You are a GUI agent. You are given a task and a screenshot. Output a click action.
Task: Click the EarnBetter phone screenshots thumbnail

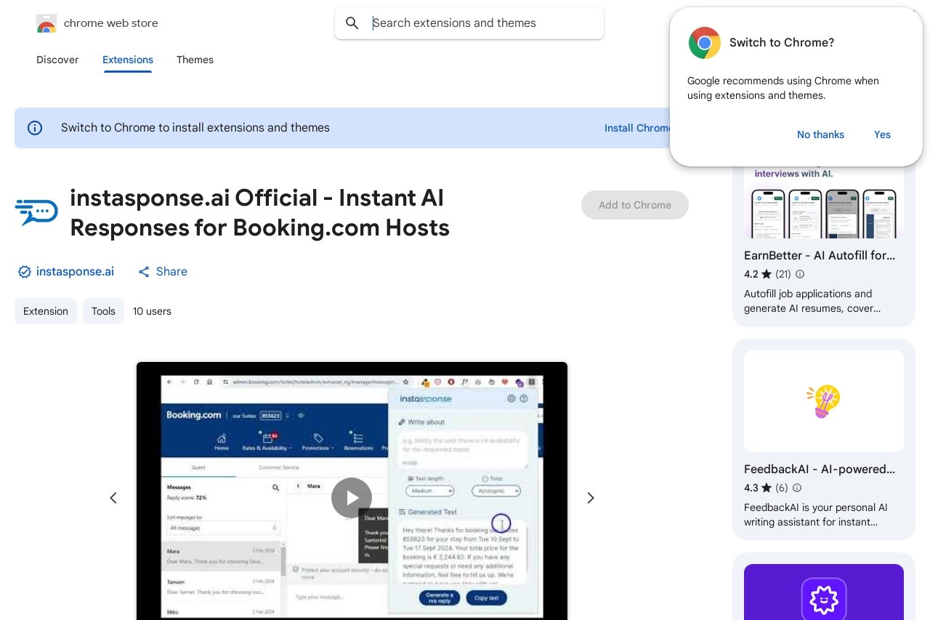[x=824, y=203]
